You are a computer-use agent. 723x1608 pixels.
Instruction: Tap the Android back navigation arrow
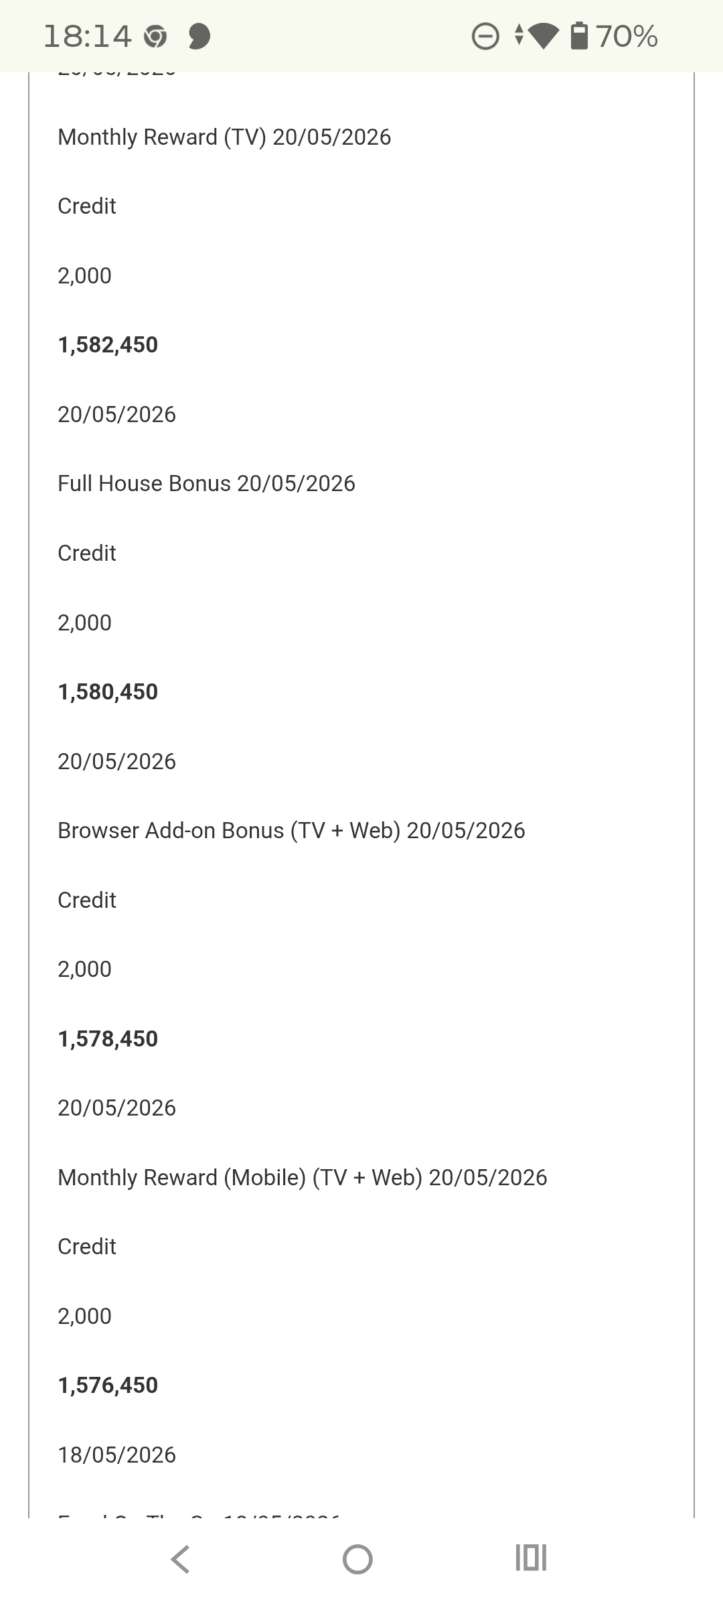(181, 1559)
